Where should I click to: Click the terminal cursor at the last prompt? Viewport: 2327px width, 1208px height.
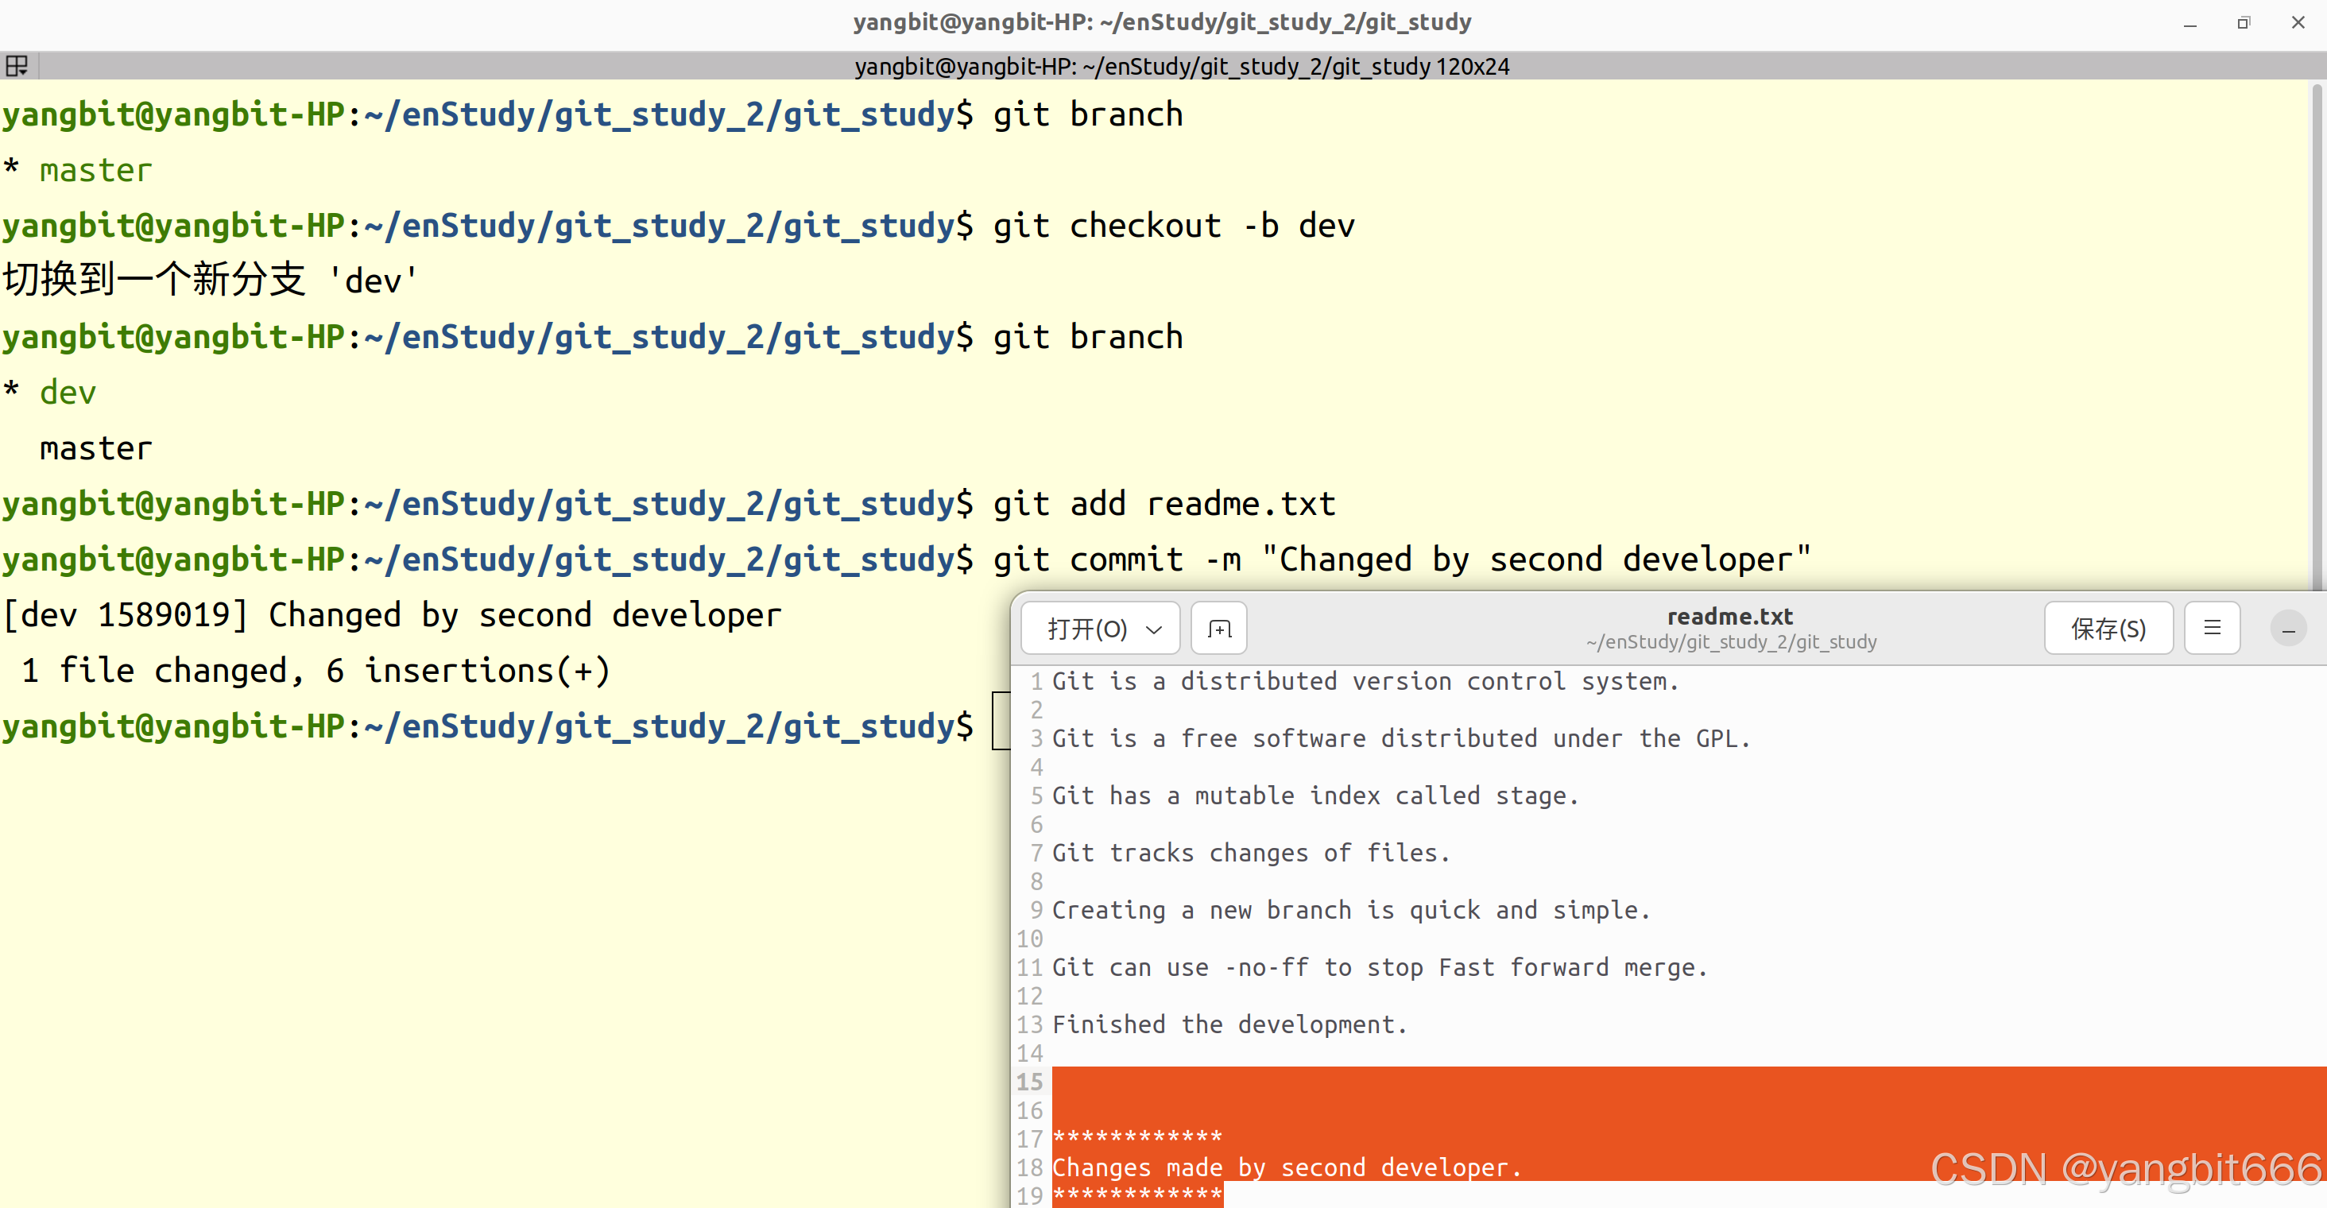pyautogui.click(x=1000, y=721)
